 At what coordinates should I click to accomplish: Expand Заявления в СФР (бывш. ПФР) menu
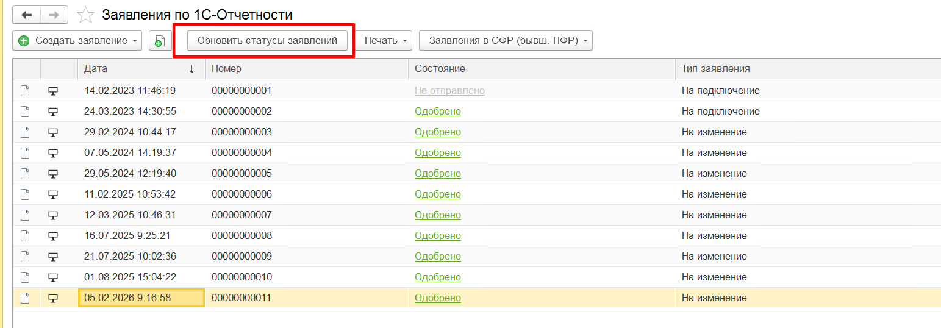[x=506, y=41]
